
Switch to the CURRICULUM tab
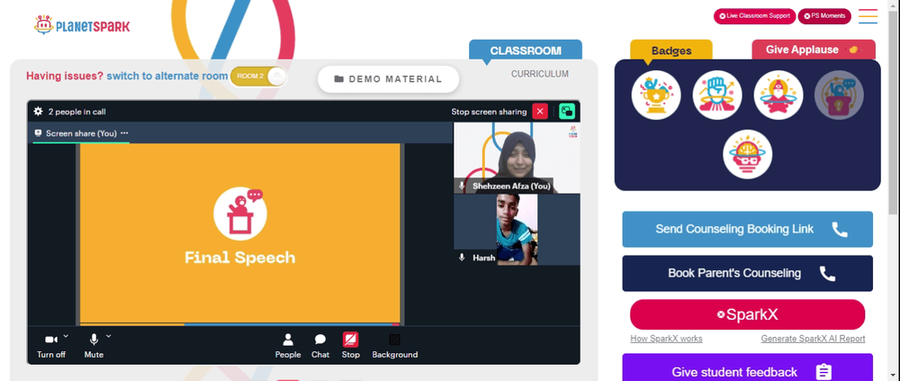coord(540,74)
